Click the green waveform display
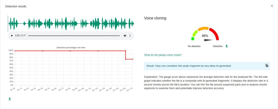The width and height of the screenshot is (278, 109). coord(71,24)
